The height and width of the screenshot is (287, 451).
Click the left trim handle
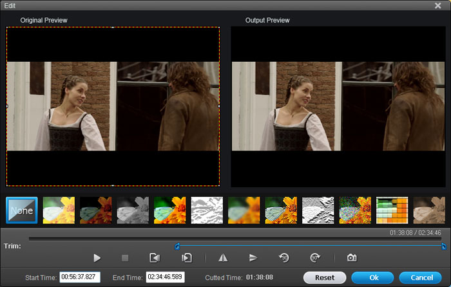pos(177,246)
